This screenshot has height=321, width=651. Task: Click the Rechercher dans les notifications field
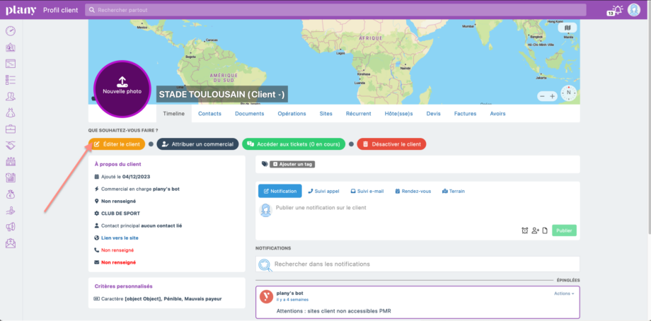pyautogui.click(x=417, y=264)
